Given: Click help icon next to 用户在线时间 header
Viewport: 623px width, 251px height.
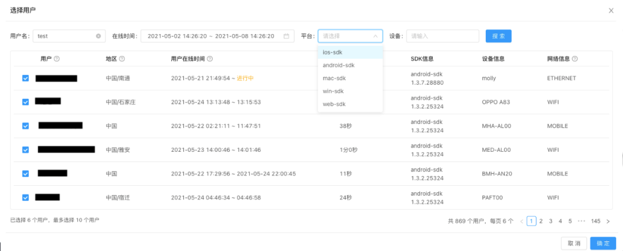Looking at the screenshot, I should 210,59.
